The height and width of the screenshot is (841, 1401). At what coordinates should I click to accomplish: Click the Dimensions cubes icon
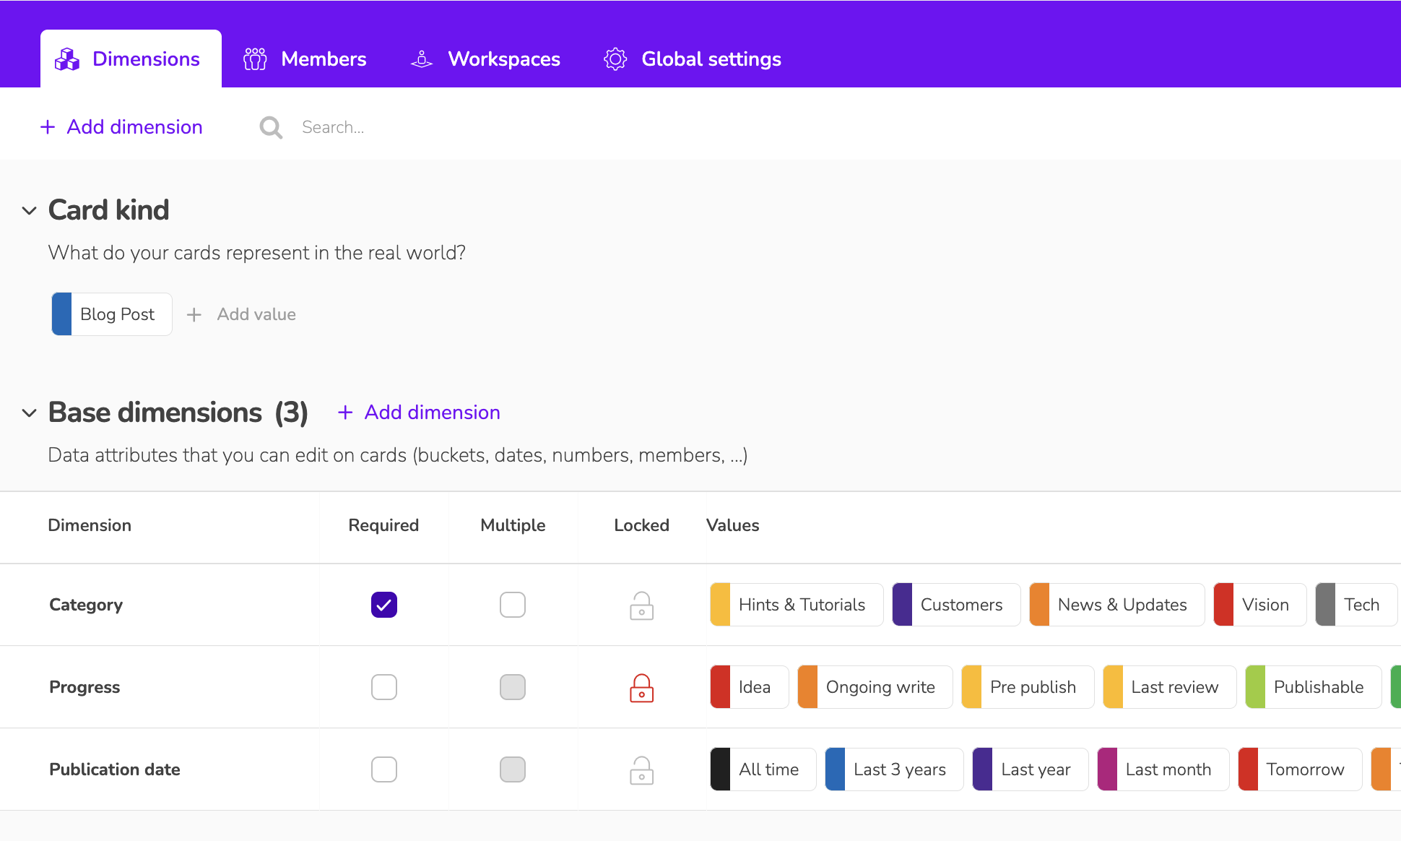(67, 59)
